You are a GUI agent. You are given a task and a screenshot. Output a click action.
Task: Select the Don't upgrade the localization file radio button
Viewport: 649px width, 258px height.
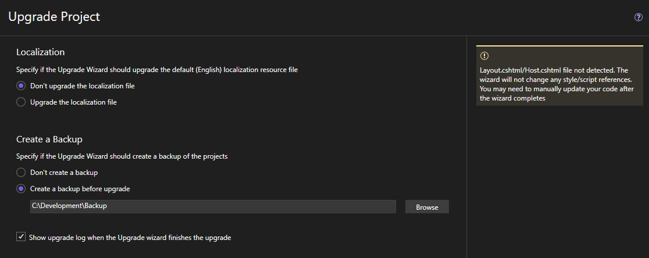21,86
